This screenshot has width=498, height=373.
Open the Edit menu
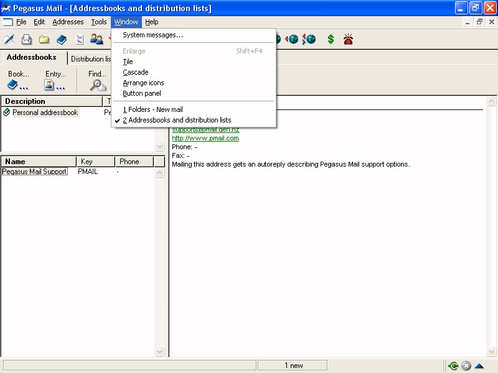(39, 22)
